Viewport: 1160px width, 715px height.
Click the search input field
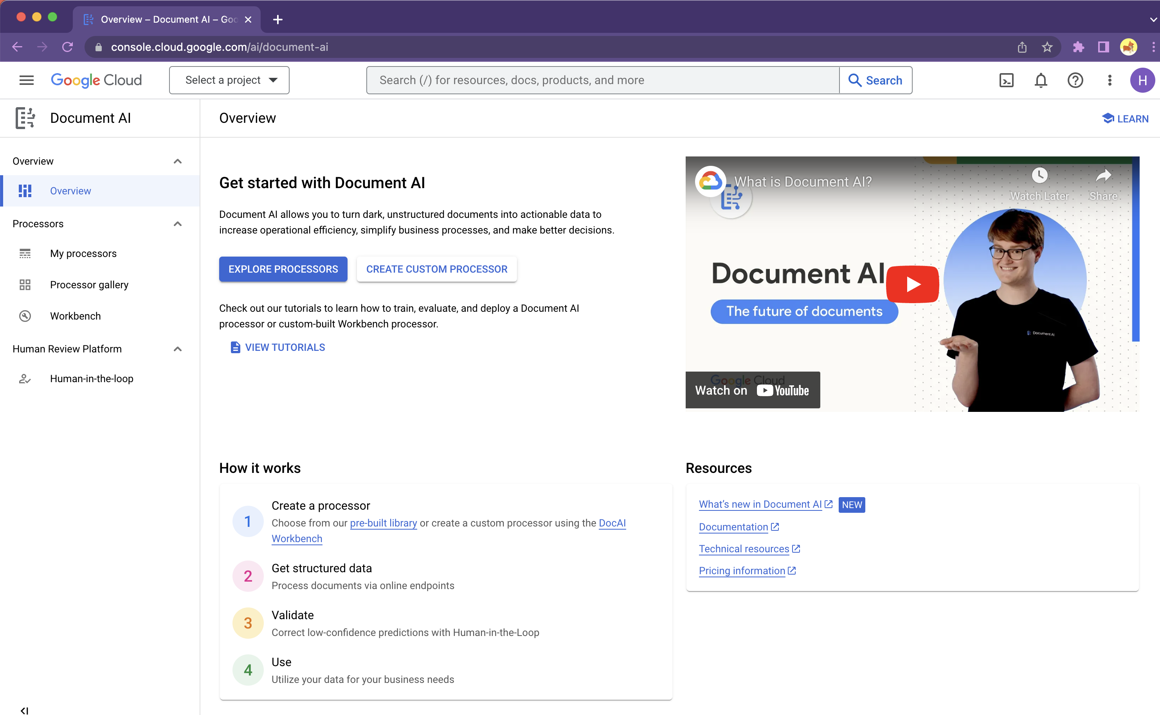tap(602, 80)
